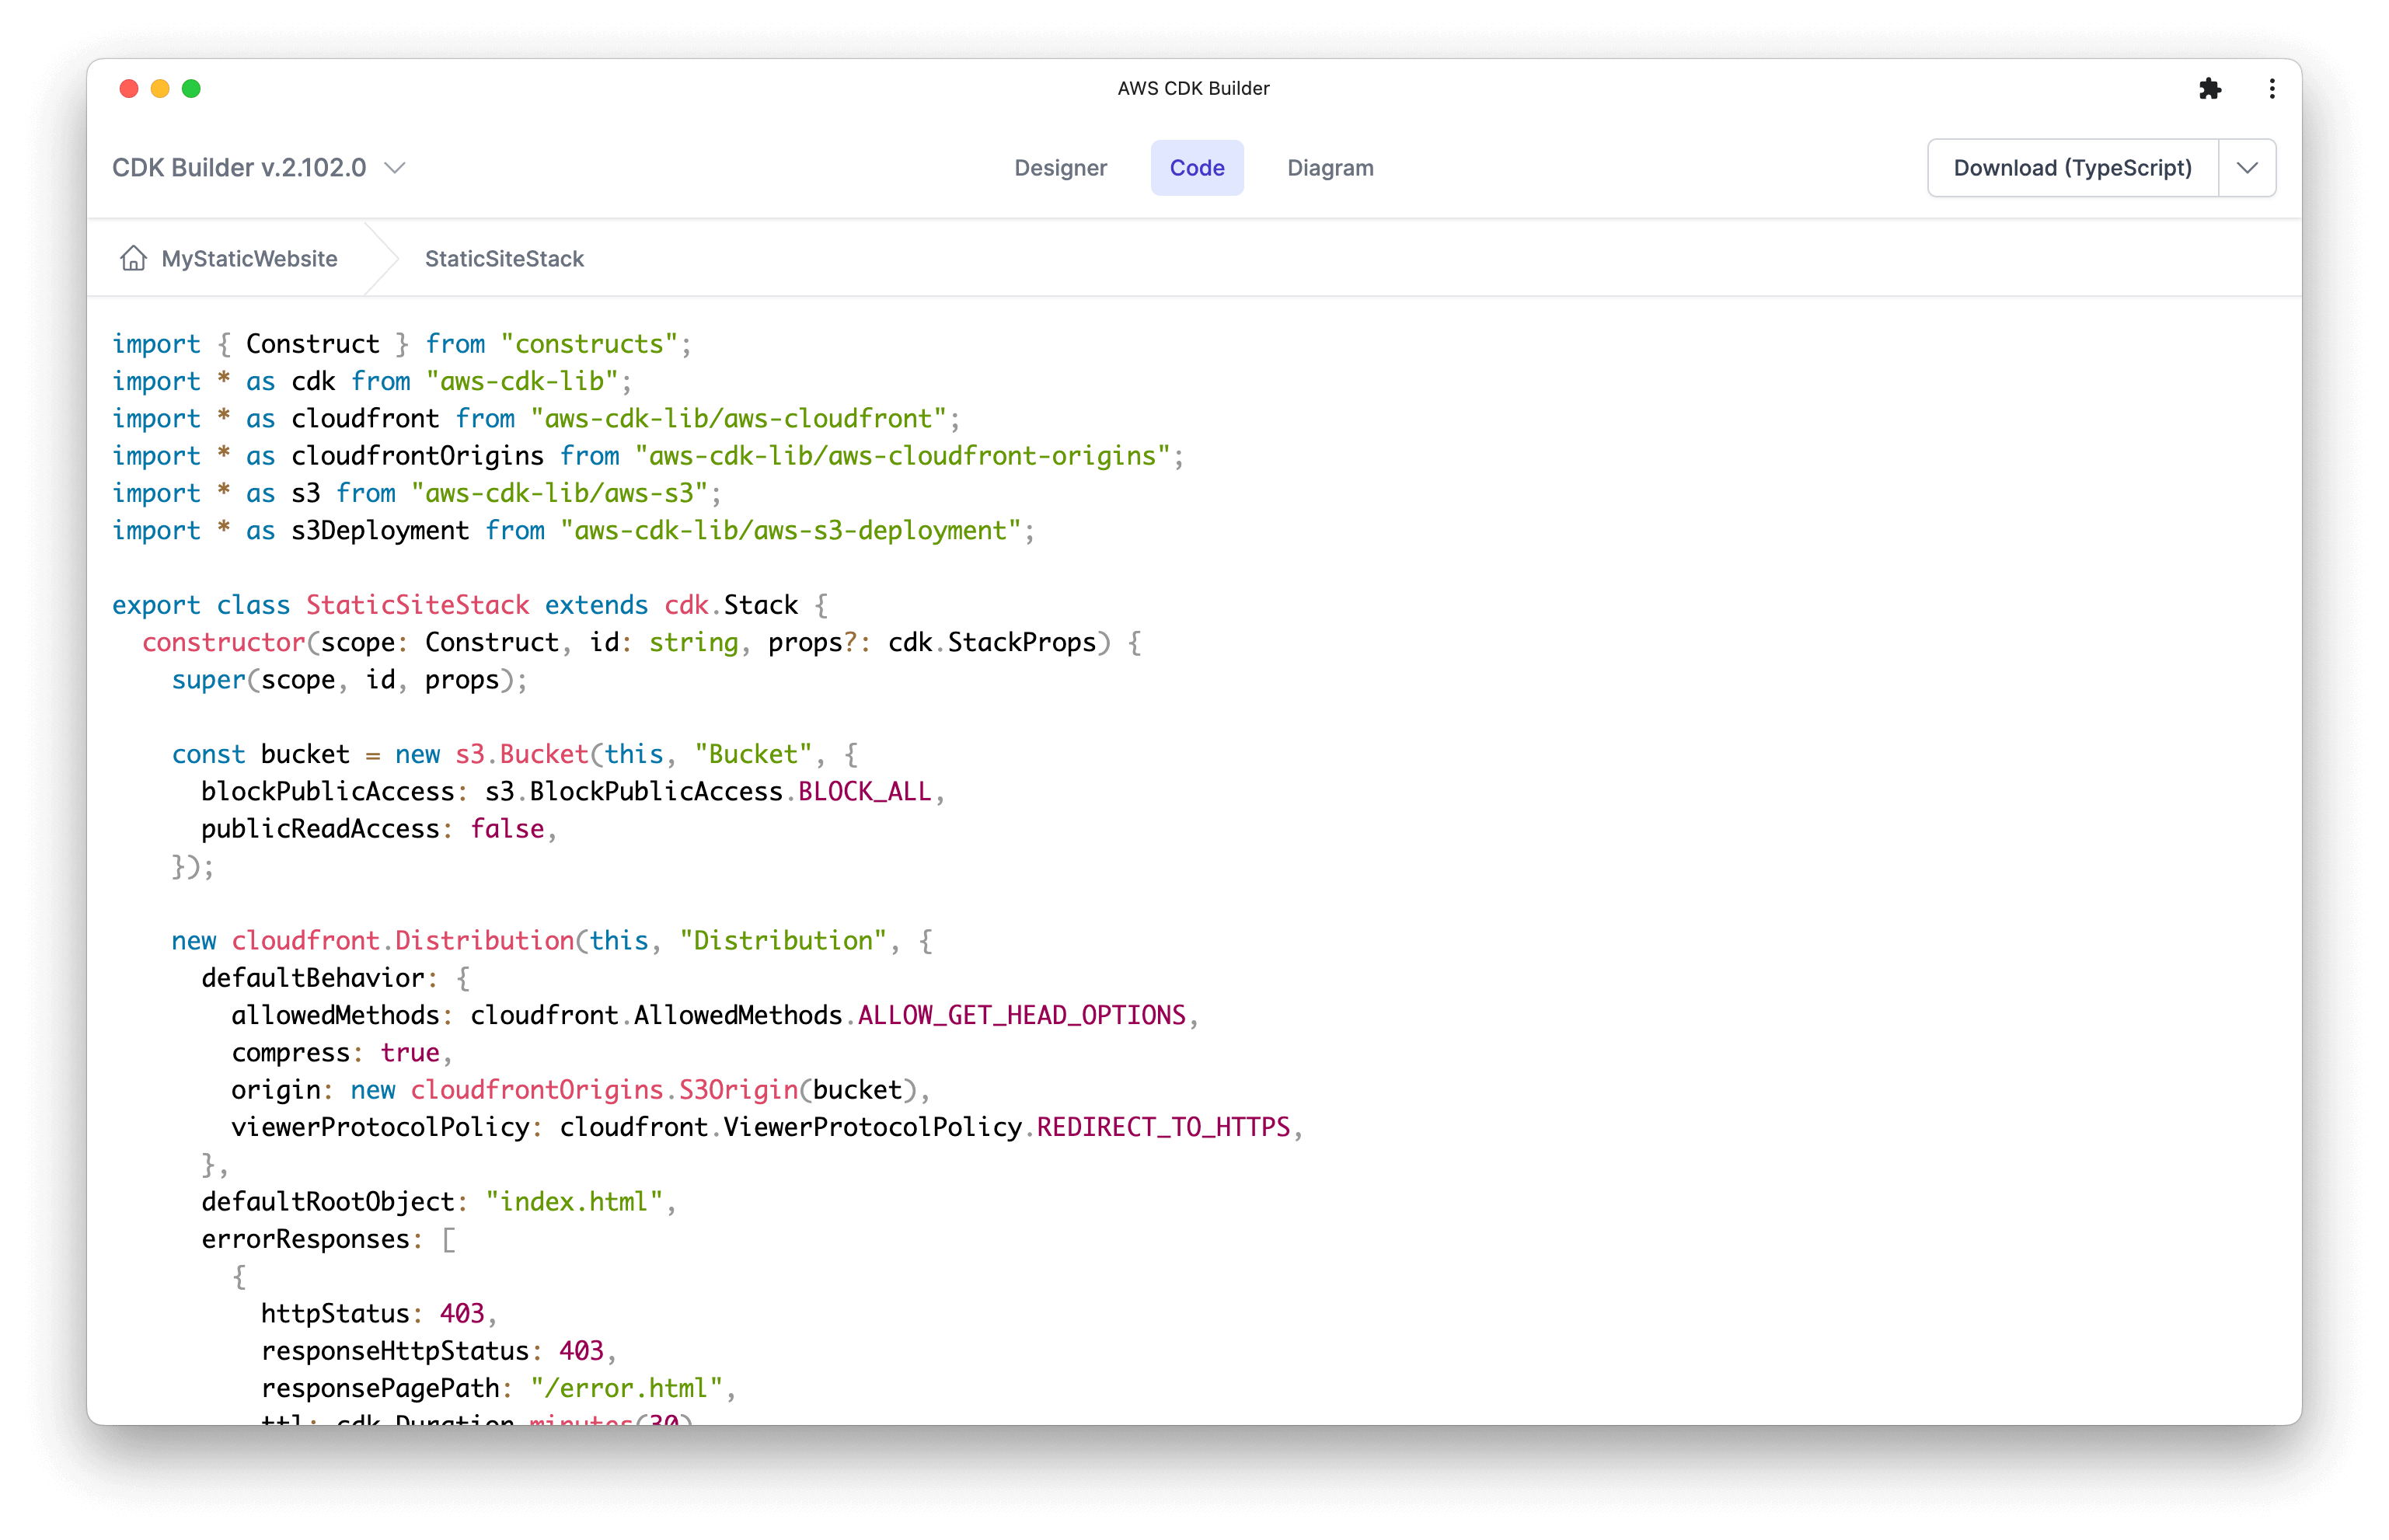The width and height of the screenshot is (2389, 1540).
Task: Click BLOCK_ALL constant in the code
Action: 864,792
